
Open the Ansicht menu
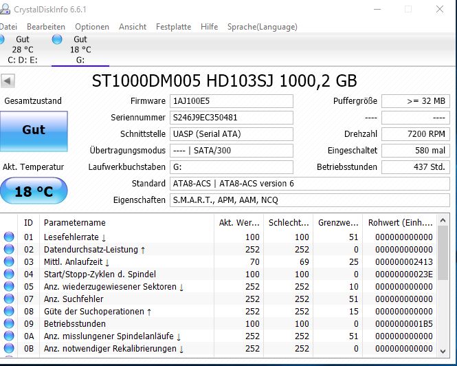[133, 27]
